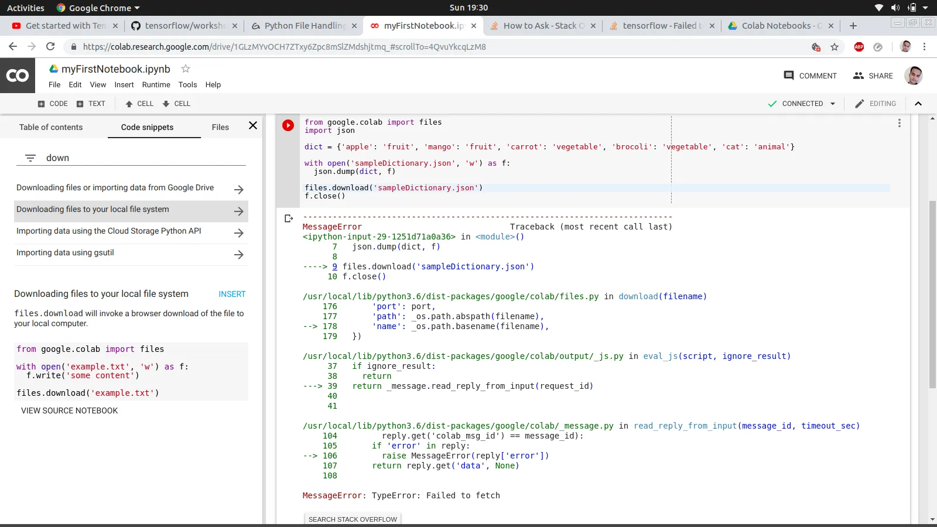Click the clear output icon beside traceback
The width and height of the screenshot is (937, 527).
(x=288, y=218)
